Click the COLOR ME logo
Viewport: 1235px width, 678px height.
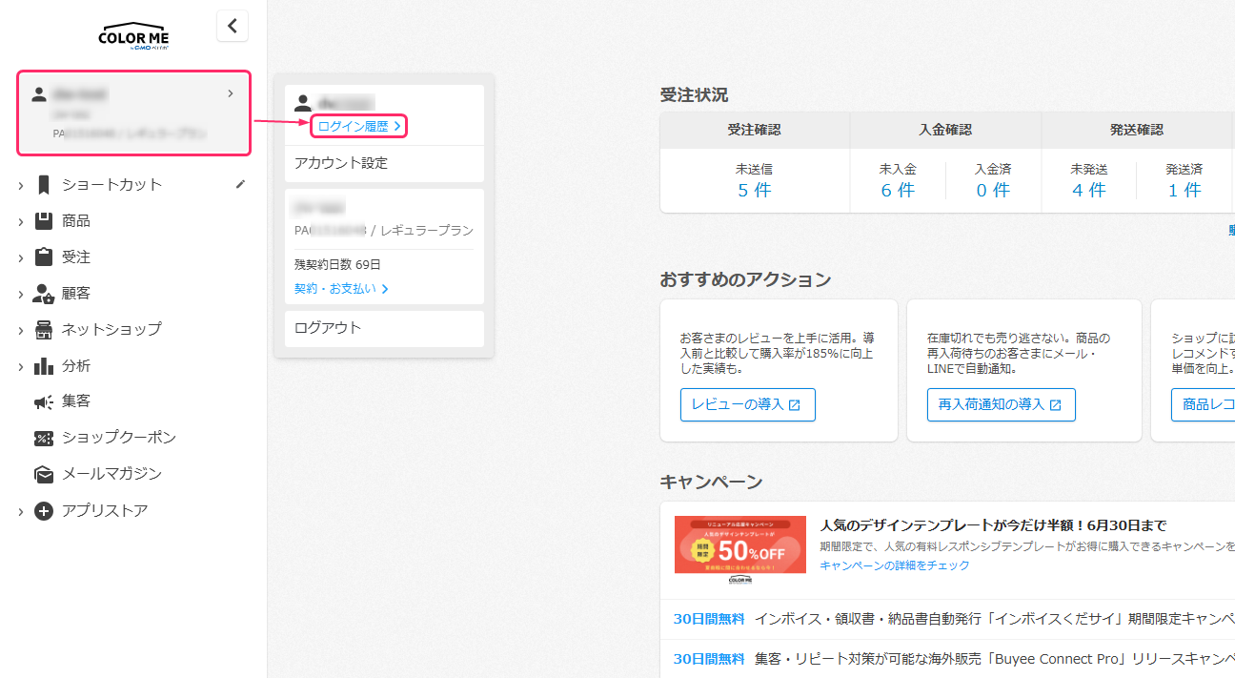coord(134,35)
